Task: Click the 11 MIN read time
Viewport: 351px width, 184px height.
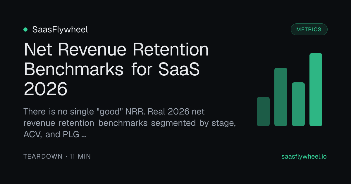Action: click(80, 157)
